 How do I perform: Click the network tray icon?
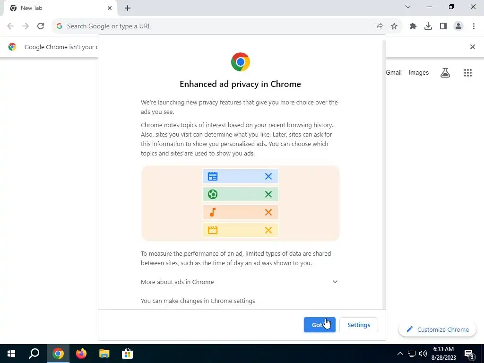[x=412, y=354]
